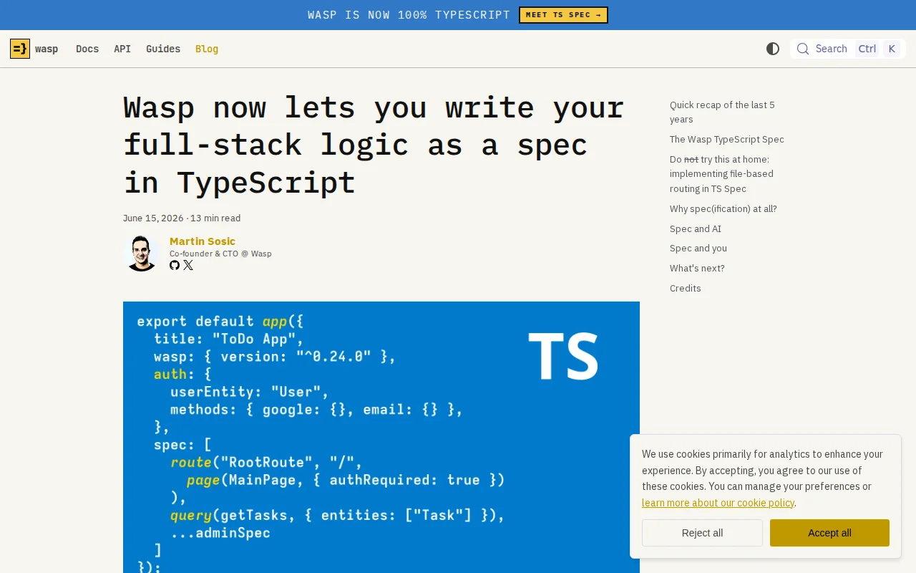This screenshot has width=916, height=573.
Task: Reject all cookies
Action: (x=702, y=533)
